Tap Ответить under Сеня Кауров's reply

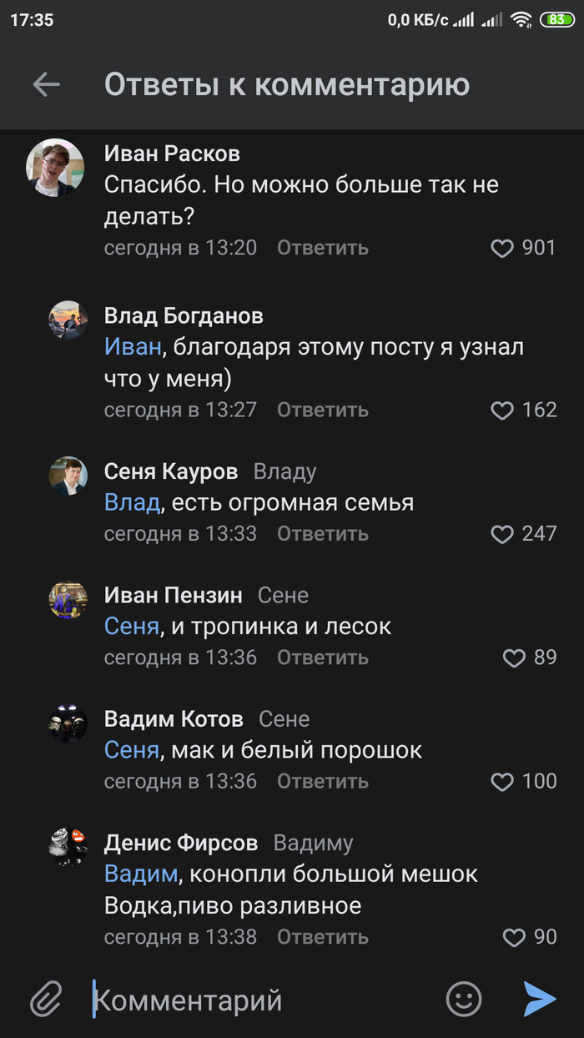(x=322, y=533)
